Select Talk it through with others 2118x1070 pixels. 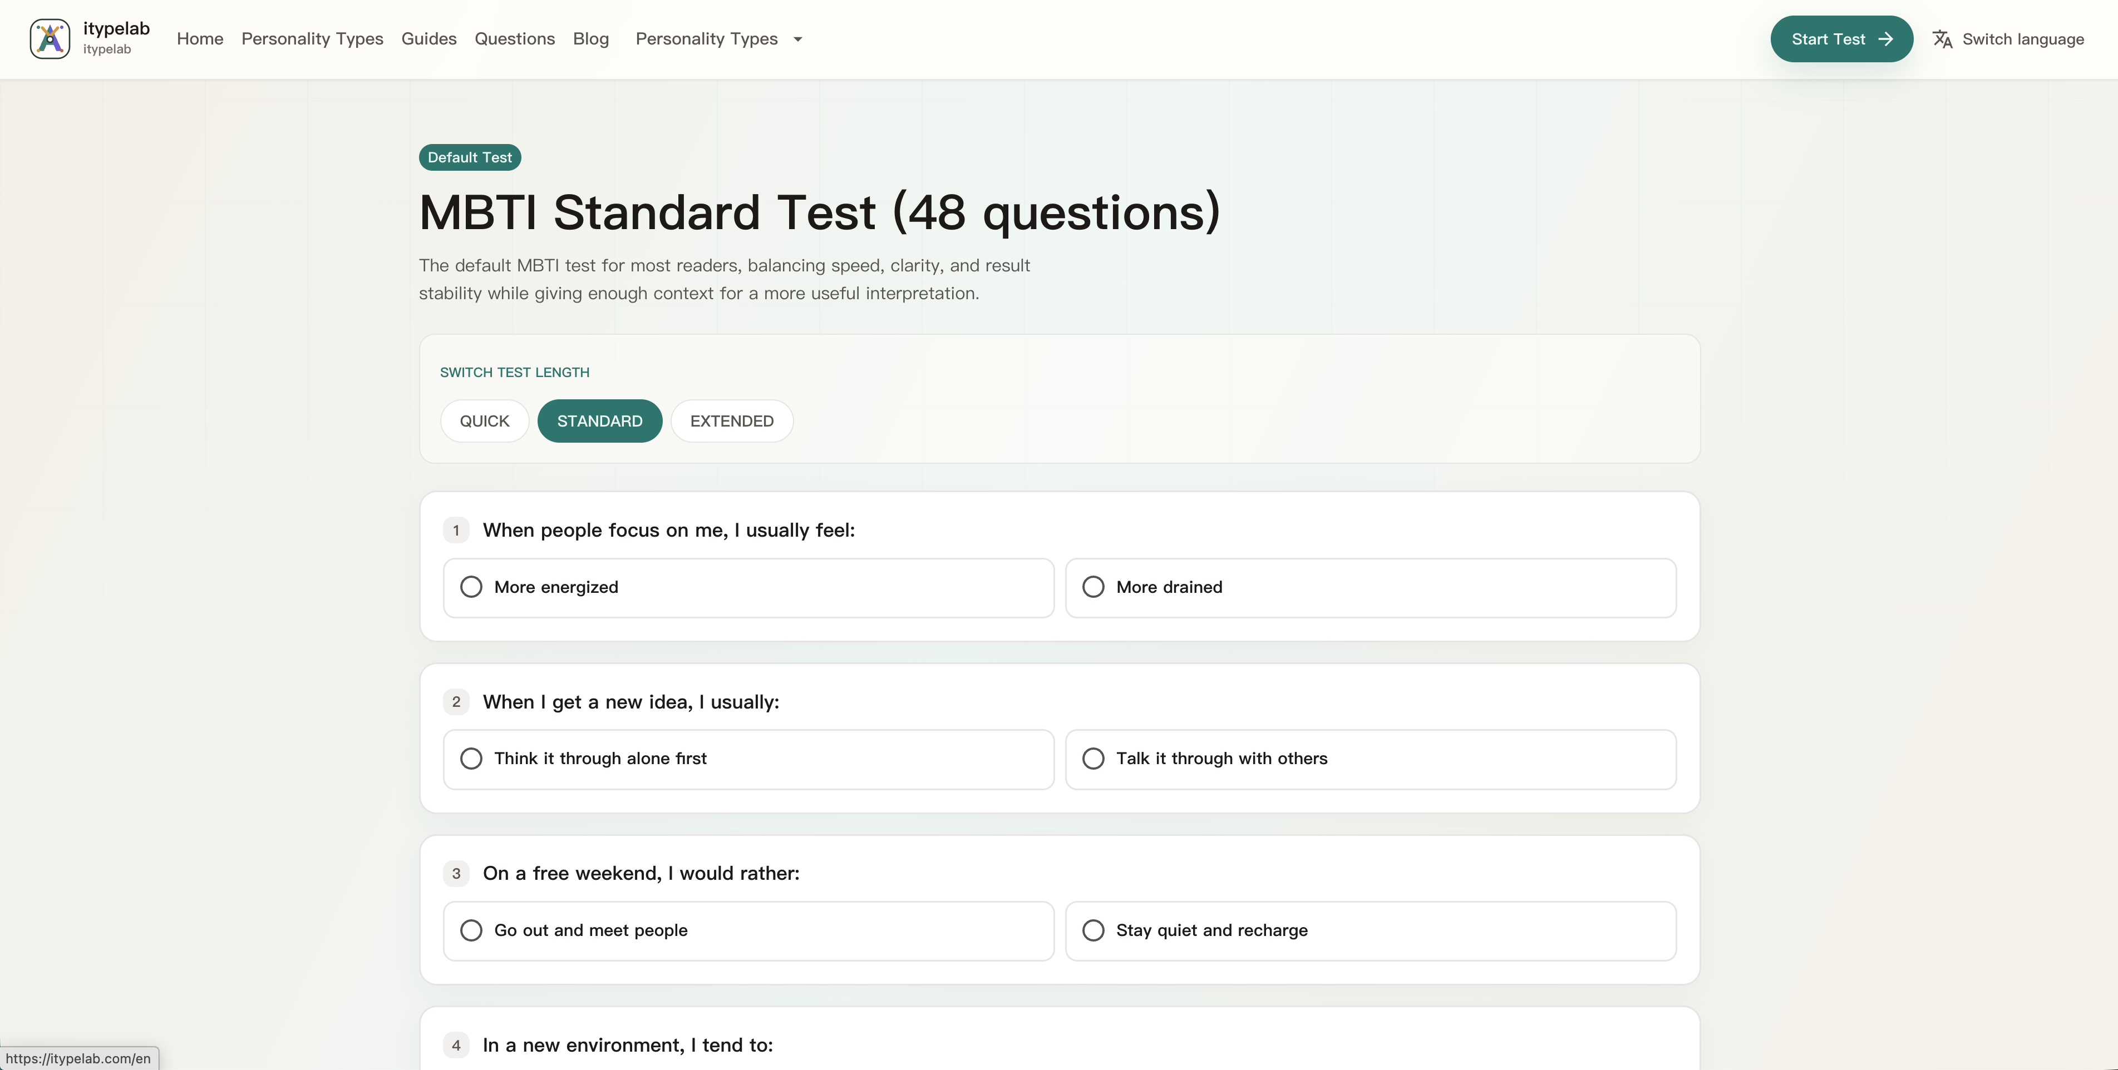click(1371, 759)
